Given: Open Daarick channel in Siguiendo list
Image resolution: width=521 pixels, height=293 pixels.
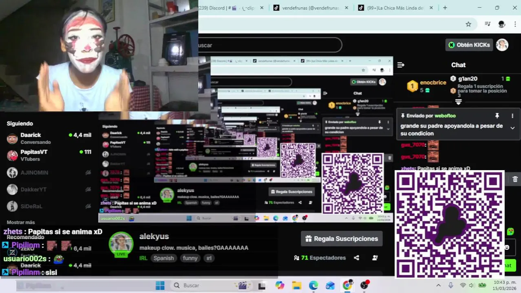Looking at the screenshot, I should coord(49,138).
